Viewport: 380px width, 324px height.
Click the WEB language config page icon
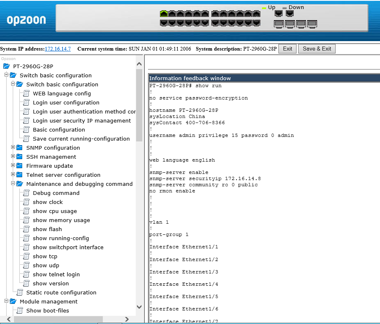[x=26, y=94]
